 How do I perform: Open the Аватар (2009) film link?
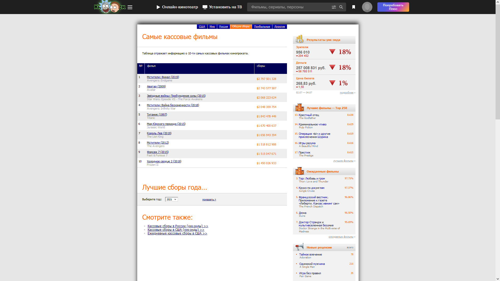coord(156,86)
